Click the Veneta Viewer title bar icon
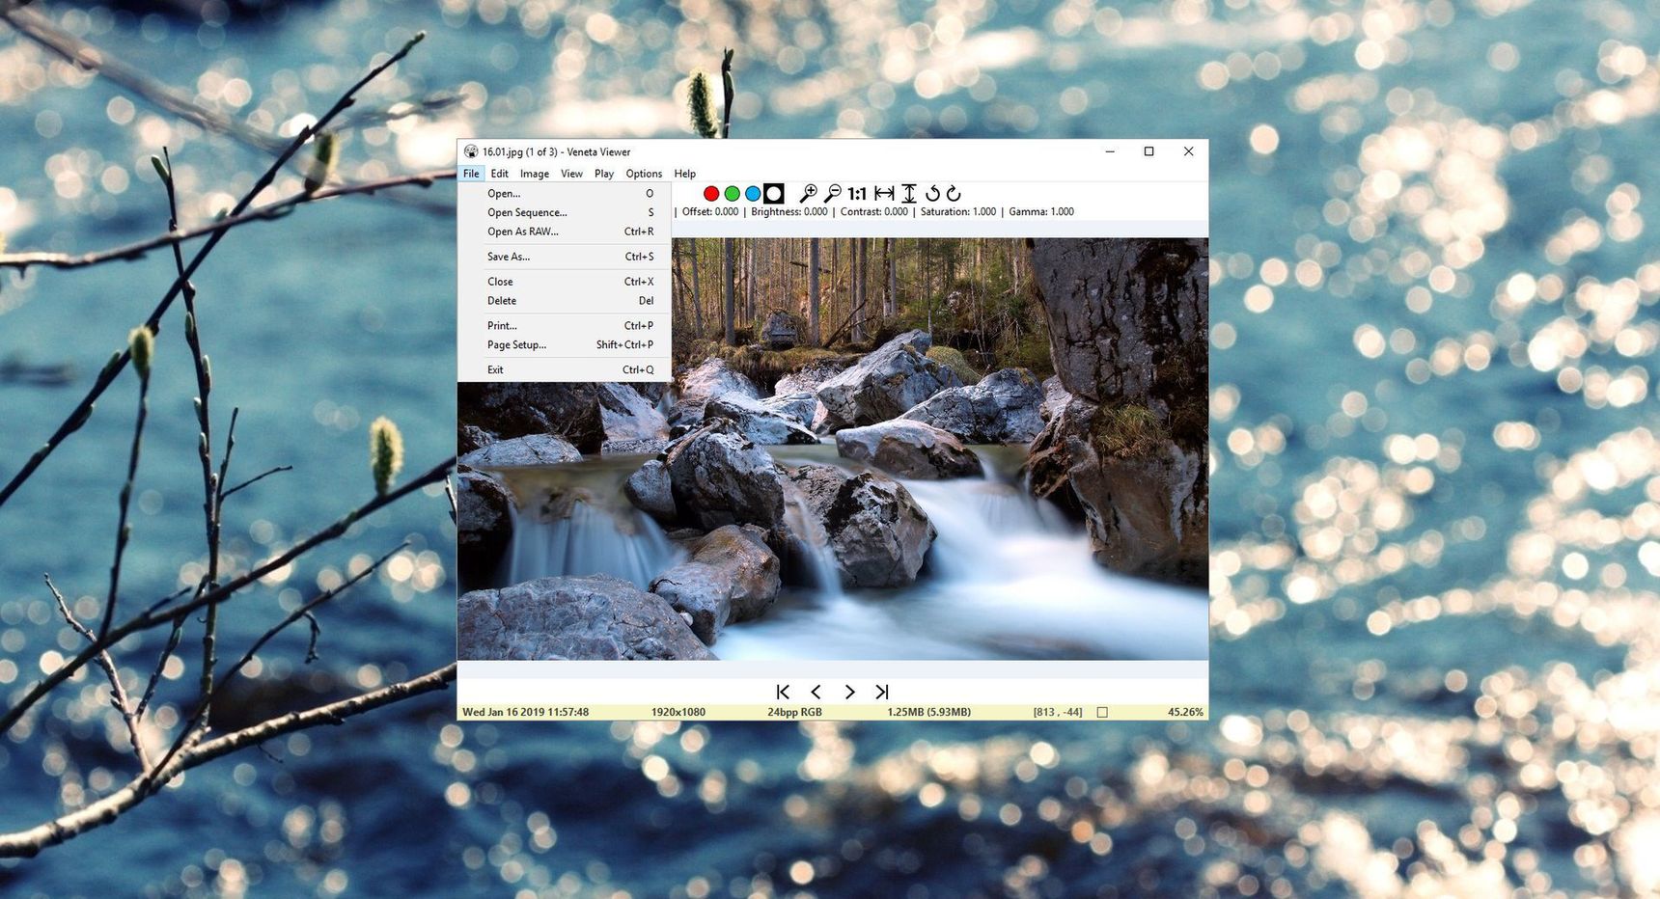 471,151
